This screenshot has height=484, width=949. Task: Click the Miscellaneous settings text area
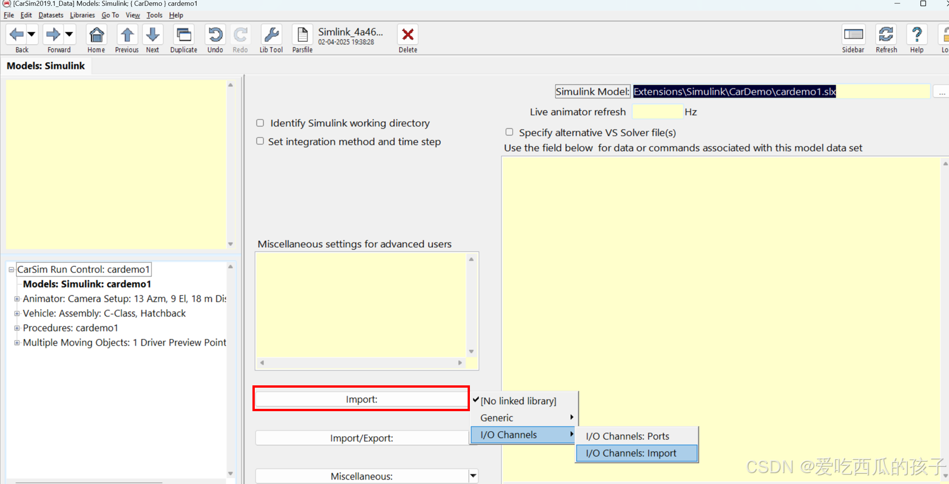tap(361, 306)
